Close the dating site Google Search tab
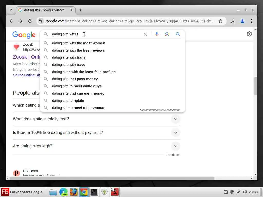 coord(71,10)
